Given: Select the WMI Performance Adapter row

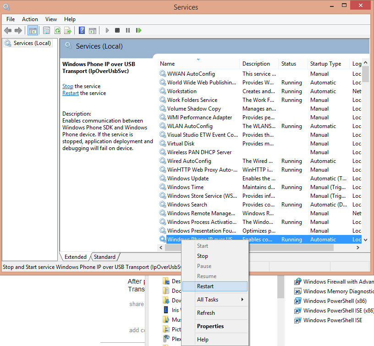Looking at the screenshot, I should coord(260,117).
